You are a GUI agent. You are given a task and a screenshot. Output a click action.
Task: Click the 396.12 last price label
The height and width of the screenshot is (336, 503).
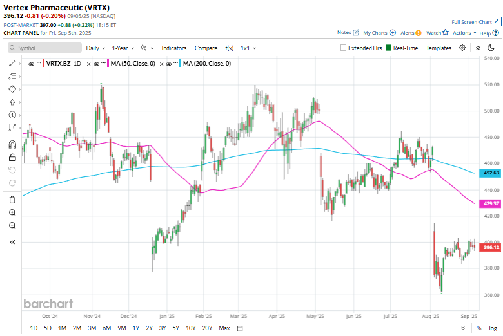click(x=490, y=247)
